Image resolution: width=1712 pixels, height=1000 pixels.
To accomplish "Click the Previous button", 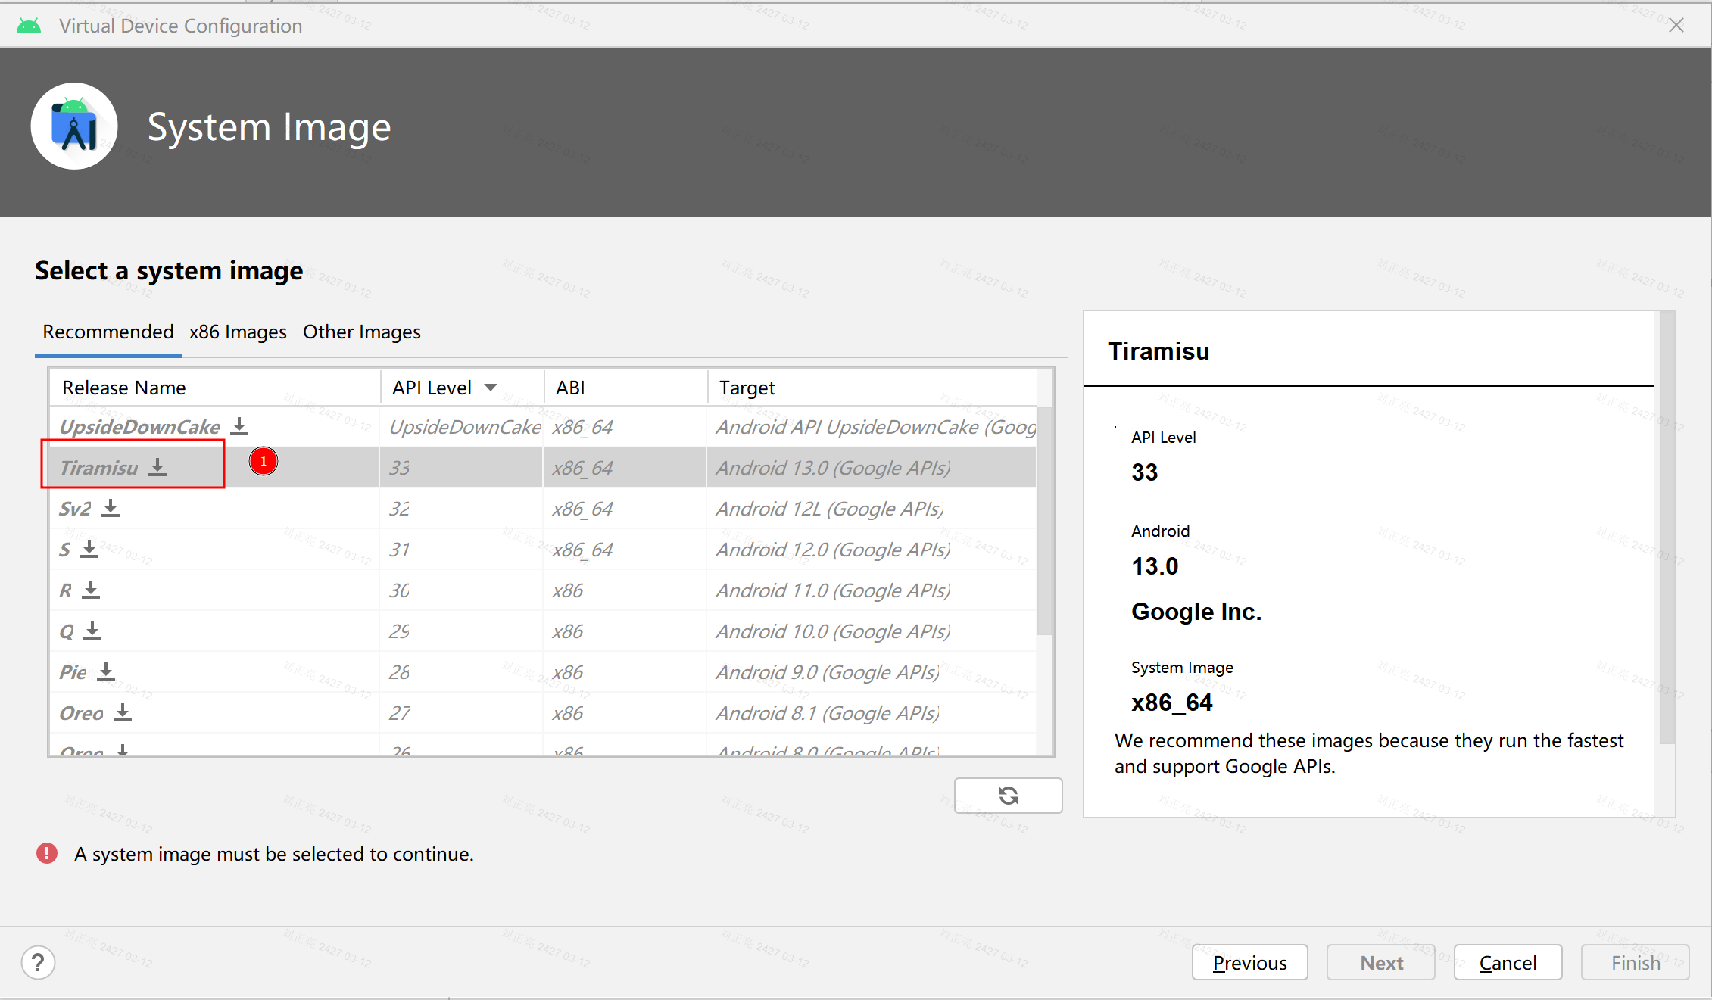I will (x=1250, y=962).
